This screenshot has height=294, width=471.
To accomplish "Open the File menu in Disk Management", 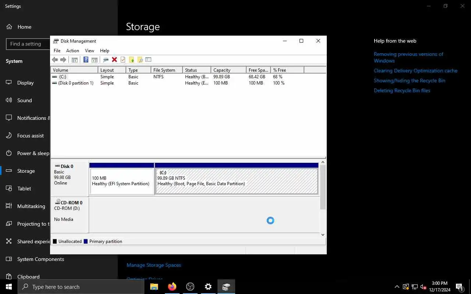I will [57, 51].
